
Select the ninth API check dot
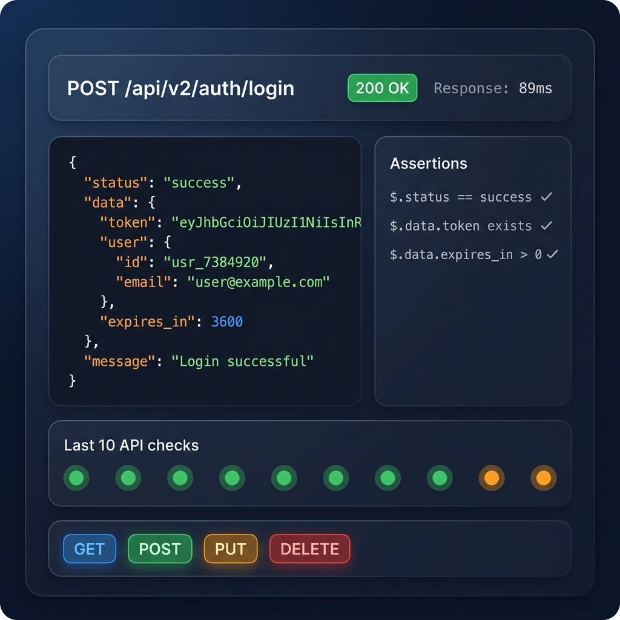click(x=492, y=478)
